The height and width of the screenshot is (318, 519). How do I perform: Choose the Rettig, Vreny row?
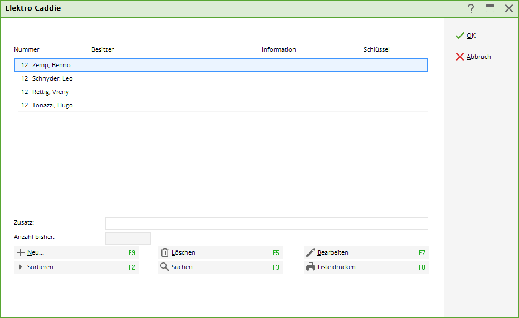[x=51, y=92]
